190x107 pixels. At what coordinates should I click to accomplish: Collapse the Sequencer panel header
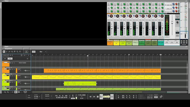pos(3,49)
